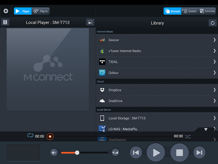
Task: Click the elapsed time 00:00 beside repeat
Action: coord(40,136)
